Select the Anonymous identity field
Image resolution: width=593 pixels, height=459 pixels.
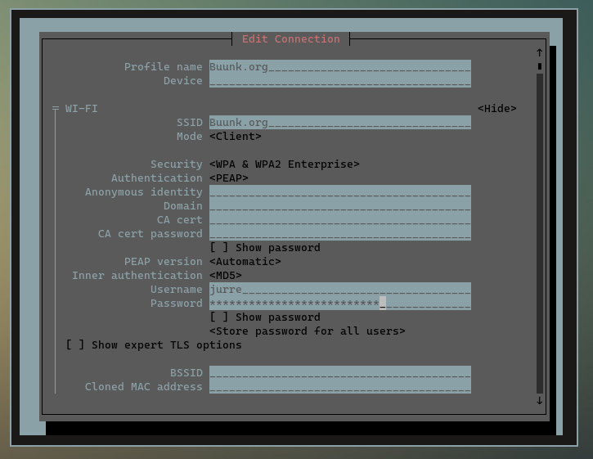pos(339,192)
